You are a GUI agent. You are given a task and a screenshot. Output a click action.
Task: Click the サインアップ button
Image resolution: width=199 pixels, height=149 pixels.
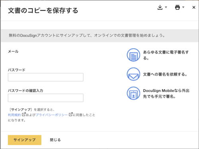coord(25,140)
